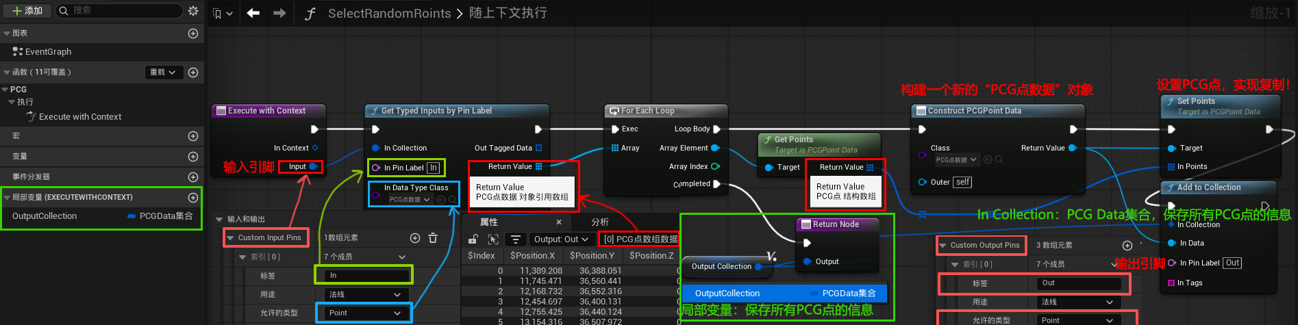
Task: Click the 随上下文执行 breadcrumb
Action: (508, 13)
